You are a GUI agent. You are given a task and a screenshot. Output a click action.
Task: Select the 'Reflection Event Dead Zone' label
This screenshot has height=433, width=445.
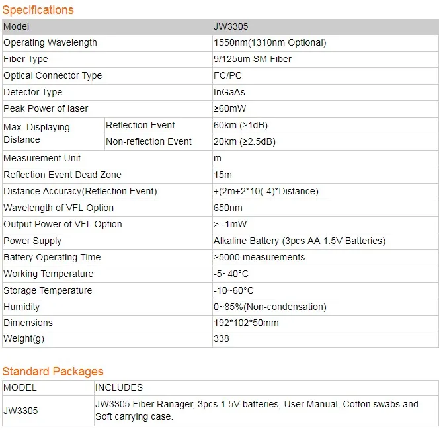[62, 175]
